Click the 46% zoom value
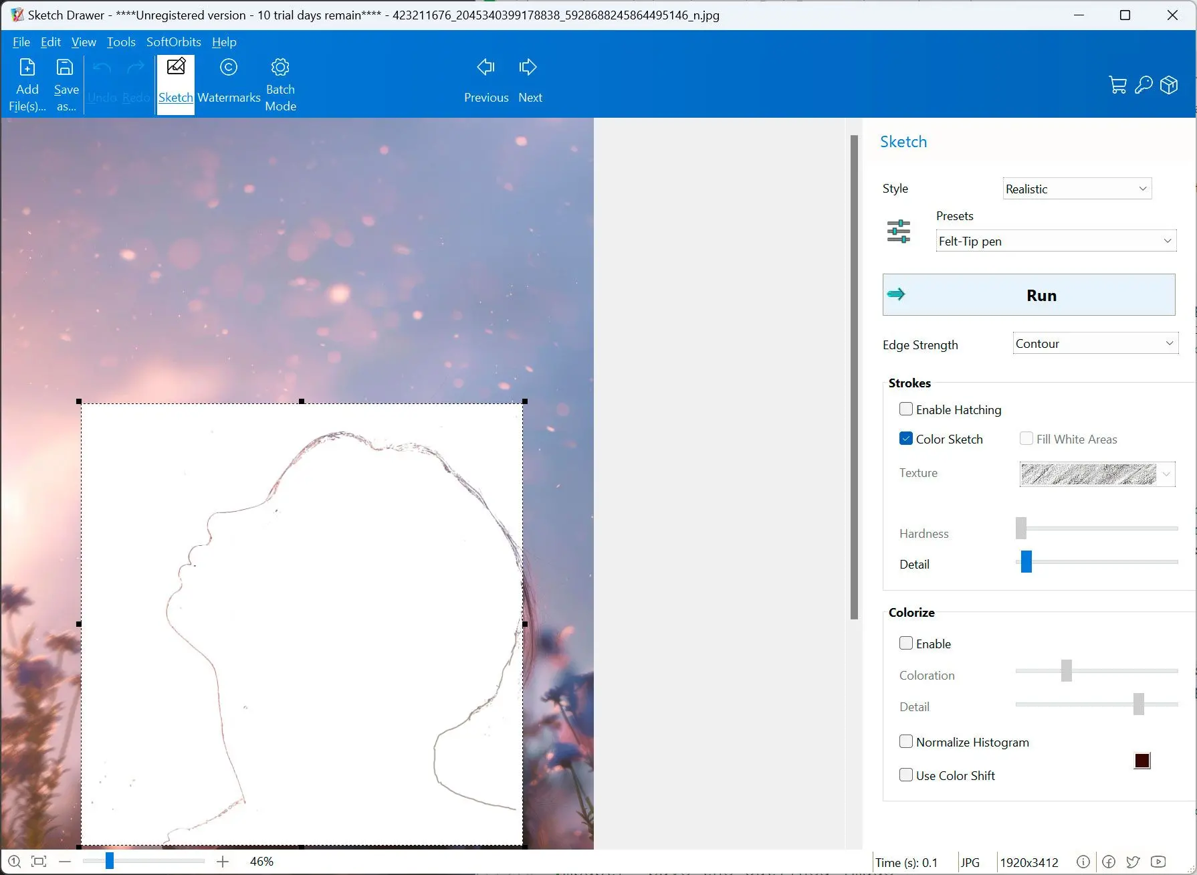 click(x=261, y=862)
